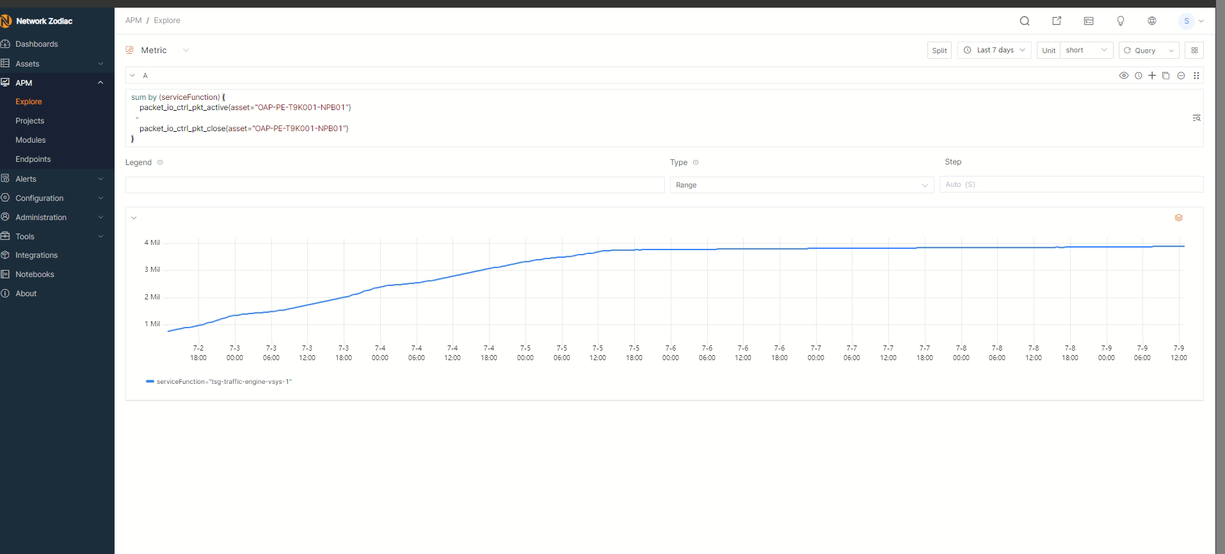
Task: Click the Legend input field
Action: (x=394, y=185)
